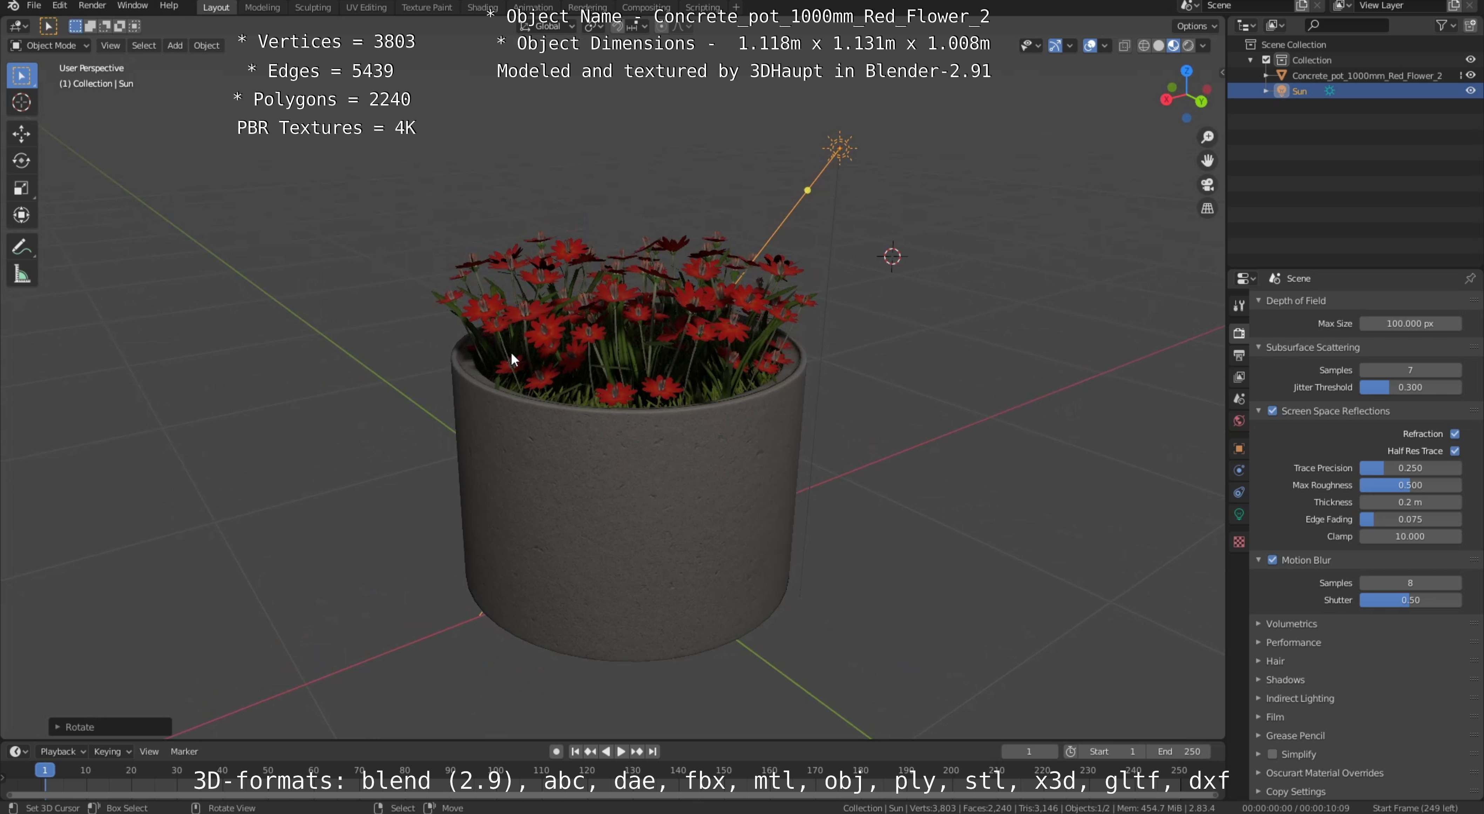Open the Texture properties tab

click(1239, 542)
